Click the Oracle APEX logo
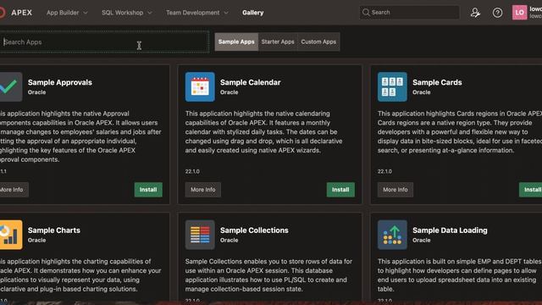Screen dimensions: 542x305 click(x=15, y=13)
